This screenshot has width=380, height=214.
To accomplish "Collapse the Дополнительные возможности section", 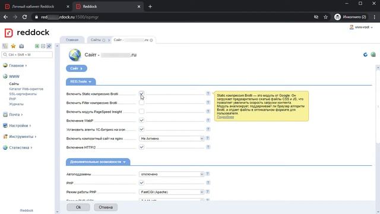I will [98, 162].
